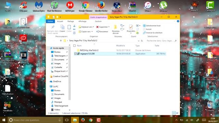Click the Couper scissors icon
219x123 pixels.
(74, 26)
